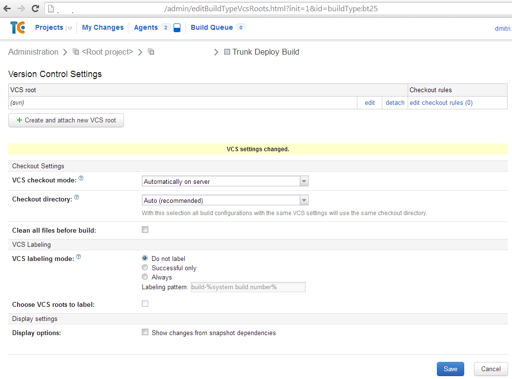Viewport: 512px width, 379px height.
Task: Click the page icon in address bar
Action: click(51, 8)
